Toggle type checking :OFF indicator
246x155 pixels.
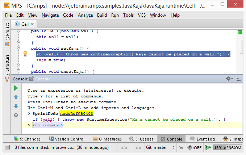(x=194, y=147)
